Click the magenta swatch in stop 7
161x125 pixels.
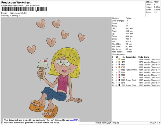119,75
